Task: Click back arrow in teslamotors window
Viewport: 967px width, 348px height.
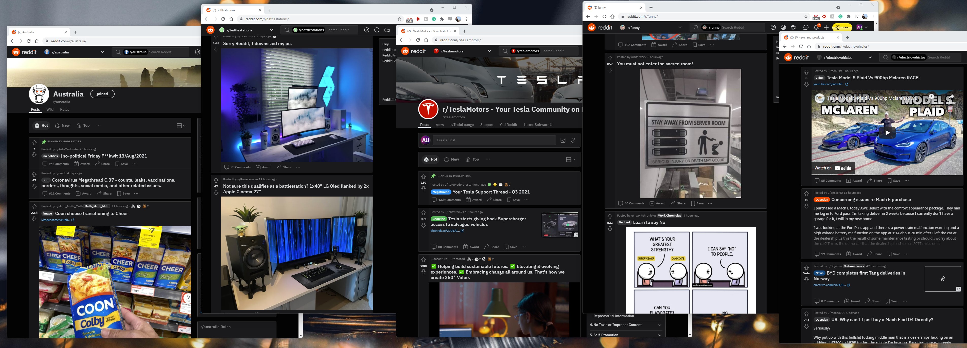Action: click(401, 40)
